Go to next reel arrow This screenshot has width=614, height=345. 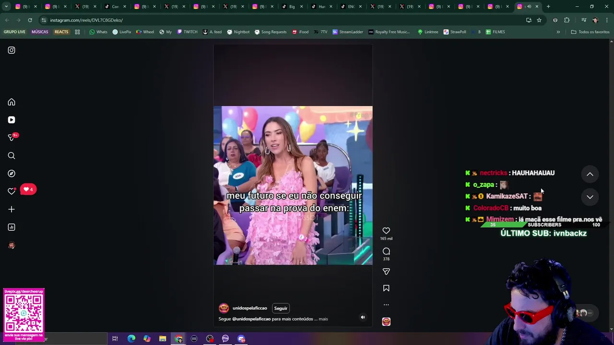pos(590,197)
